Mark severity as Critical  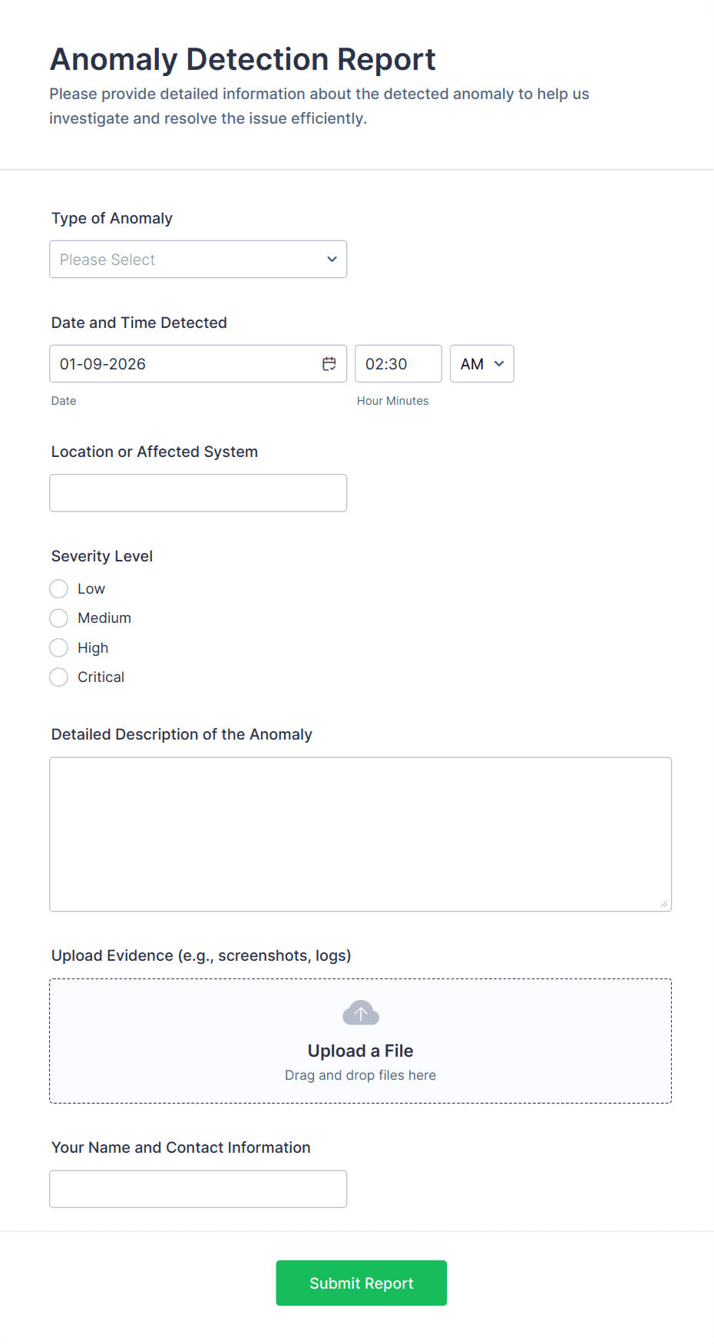[59, 677]
